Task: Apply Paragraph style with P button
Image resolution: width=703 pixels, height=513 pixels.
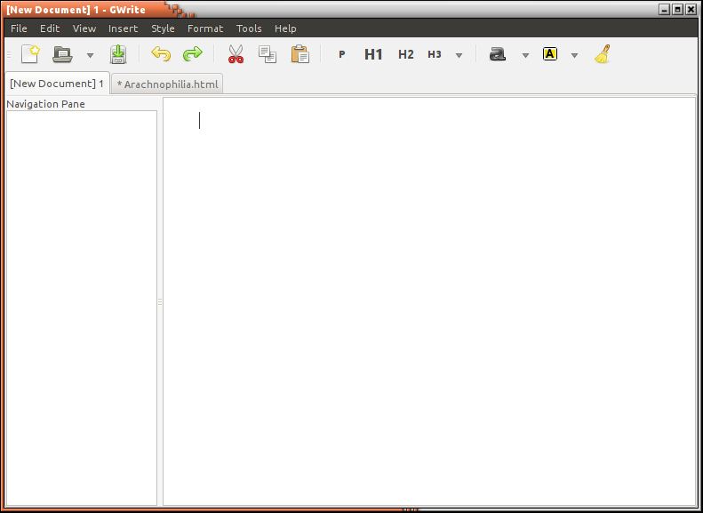Action: tap(341, 54)
